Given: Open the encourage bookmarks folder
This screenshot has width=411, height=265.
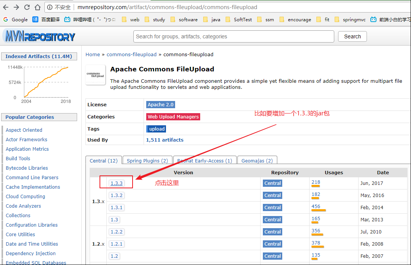Looking at the screenshot, I should point(295,20).
